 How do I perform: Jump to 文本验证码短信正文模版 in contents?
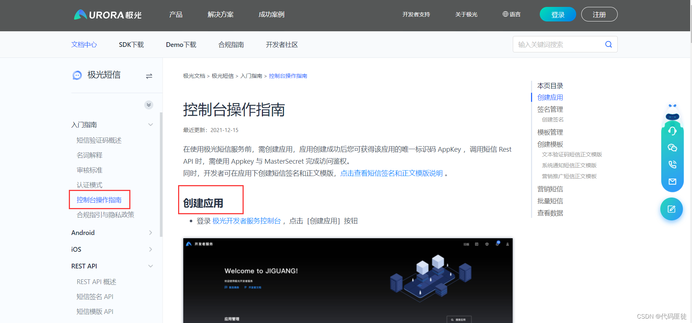click(572, 155)
